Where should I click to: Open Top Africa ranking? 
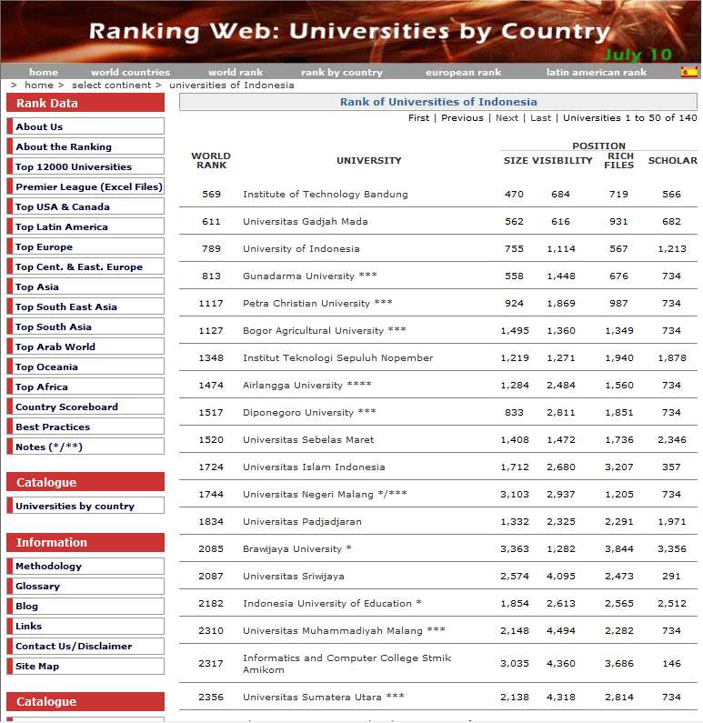pos(85,387)
